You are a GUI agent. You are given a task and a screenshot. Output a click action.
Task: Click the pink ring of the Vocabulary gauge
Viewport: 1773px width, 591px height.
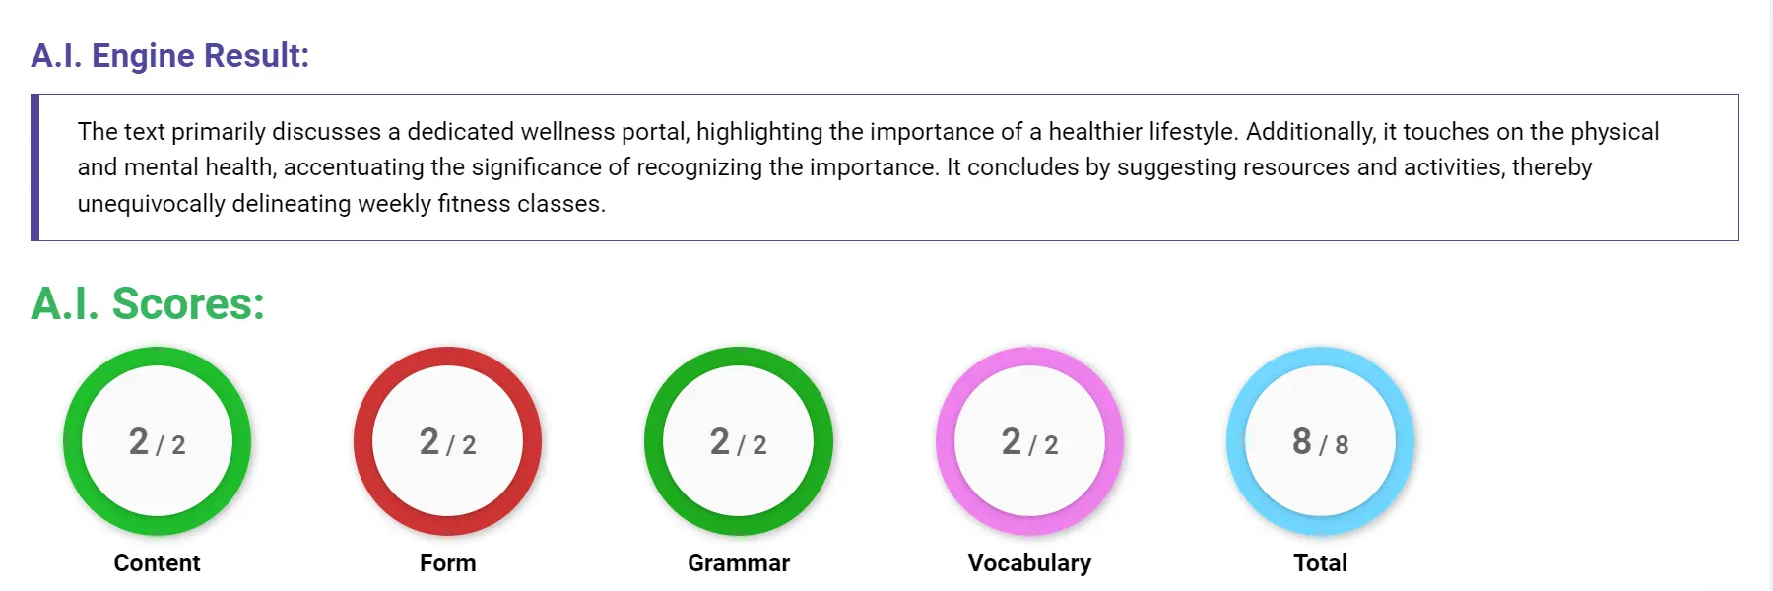[1030, 357]
